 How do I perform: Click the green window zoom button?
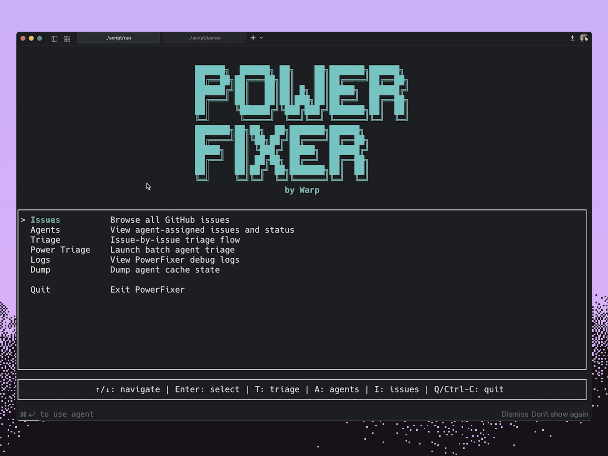coord(40,38)
